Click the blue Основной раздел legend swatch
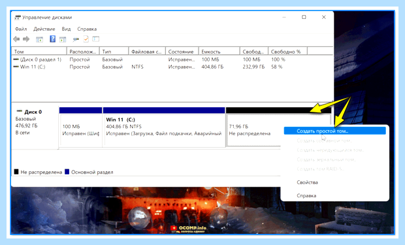This screenshot has height=245, width=405. 67,172
